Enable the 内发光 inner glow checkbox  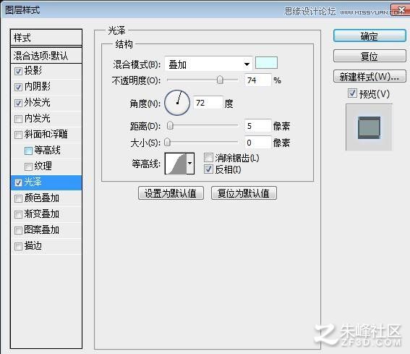coord(18,119)
